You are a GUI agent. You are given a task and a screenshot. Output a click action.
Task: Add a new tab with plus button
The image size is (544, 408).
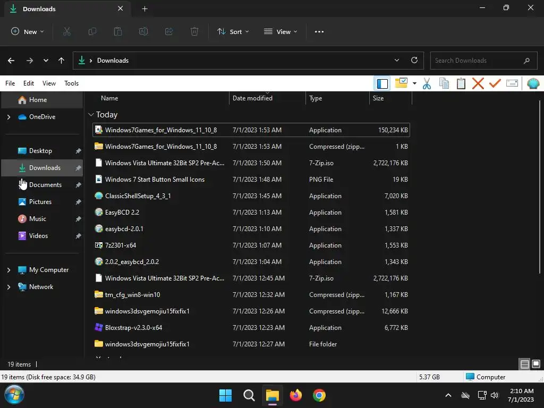pos(144,9)
